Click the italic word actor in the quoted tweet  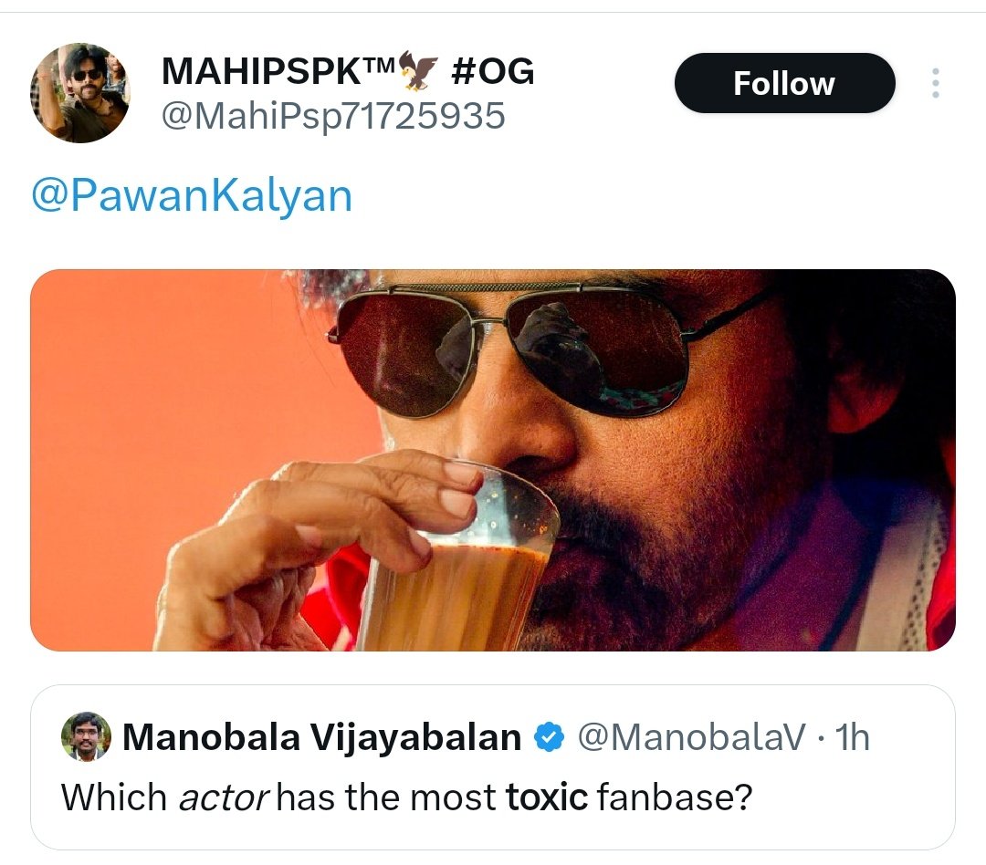[x=224, y=797]
